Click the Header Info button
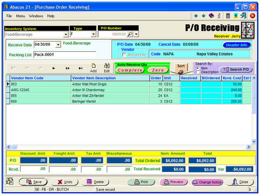260x195 pixels. point(237,45)
